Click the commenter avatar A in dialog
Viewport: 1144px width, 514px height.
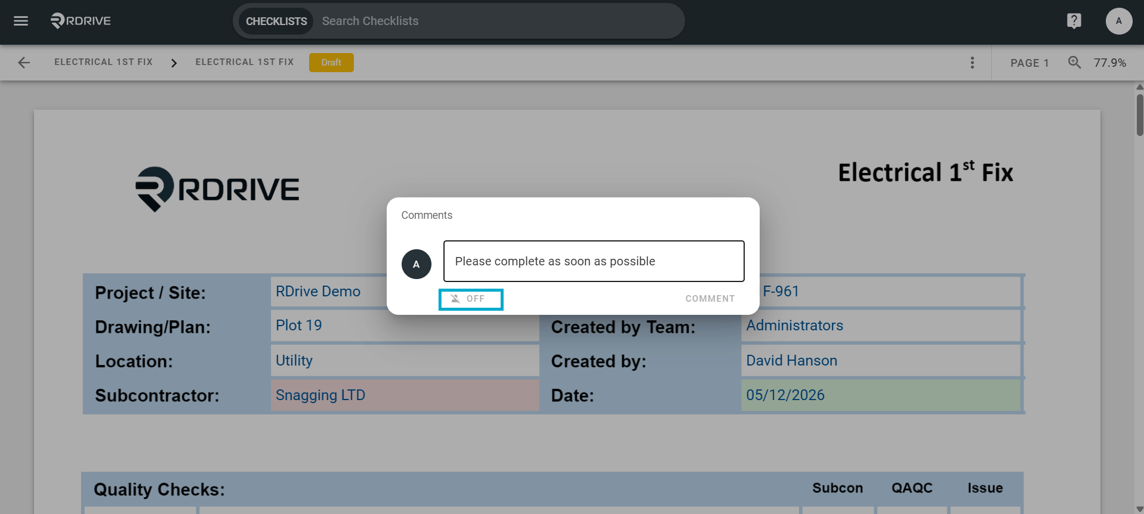[x=417, y=264]
